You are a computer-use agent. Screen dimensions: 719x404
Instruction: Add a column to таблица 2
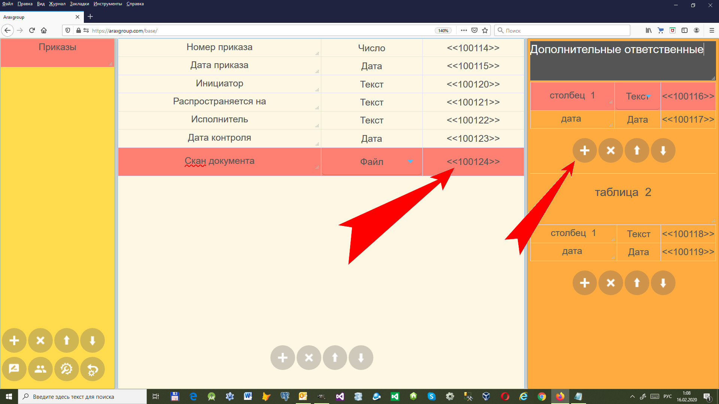[x=585, y=283]
